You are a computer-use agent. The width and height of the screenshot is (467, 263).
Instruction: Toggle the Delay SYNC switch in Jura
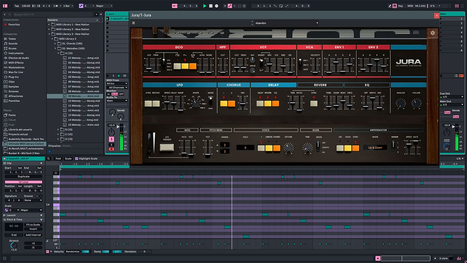point(314,103)
